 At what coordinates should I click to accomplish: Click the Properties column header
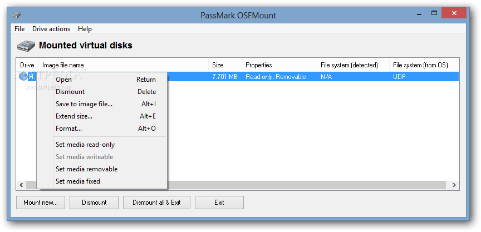(279, 65)
